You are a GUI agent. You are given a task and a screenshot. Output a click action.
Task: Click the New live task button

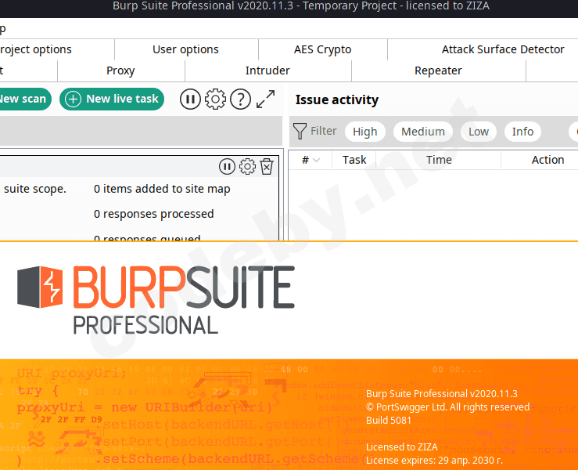[x=112, y=99]
